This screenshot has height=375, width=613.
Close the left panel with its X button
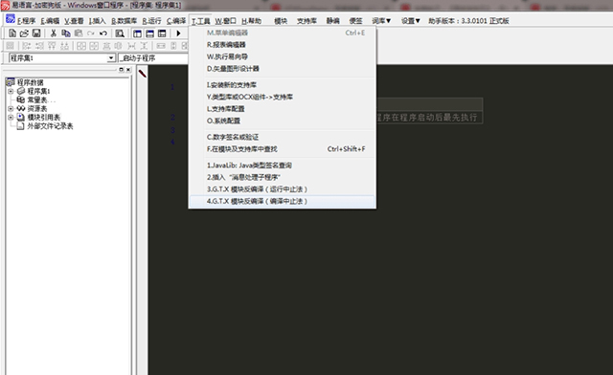(x=128, y=70)
